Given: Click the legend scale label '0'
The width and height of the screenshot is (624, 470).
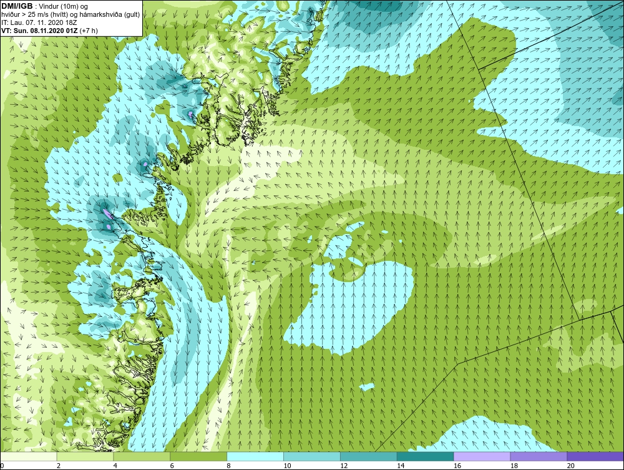Looking at the screenshot, I should pos(2,466).
